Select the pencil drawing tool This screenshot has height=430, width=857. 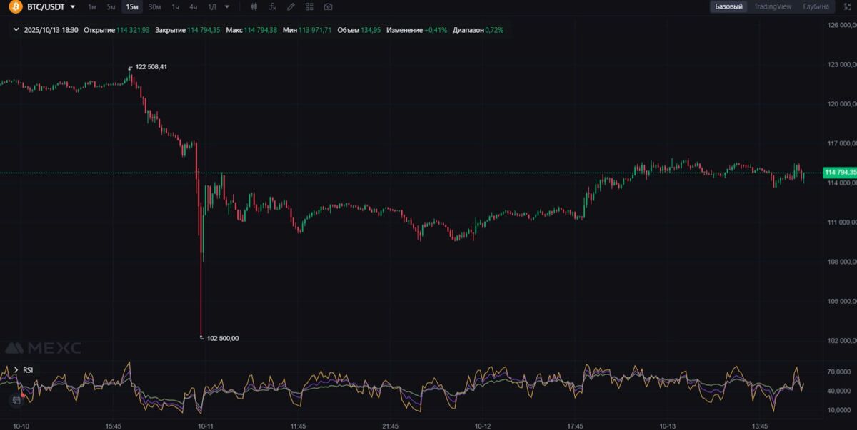coord(291,6)
